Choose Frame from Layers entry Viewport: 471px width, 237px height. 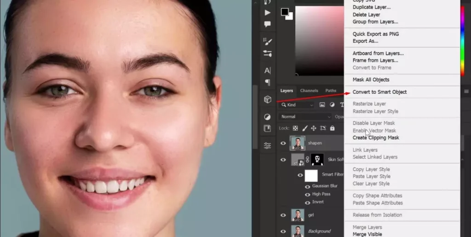coord(375,60)
